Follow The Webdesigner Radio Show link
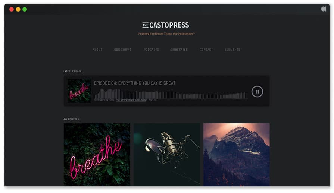334x193 pixels. click(131, 100)
